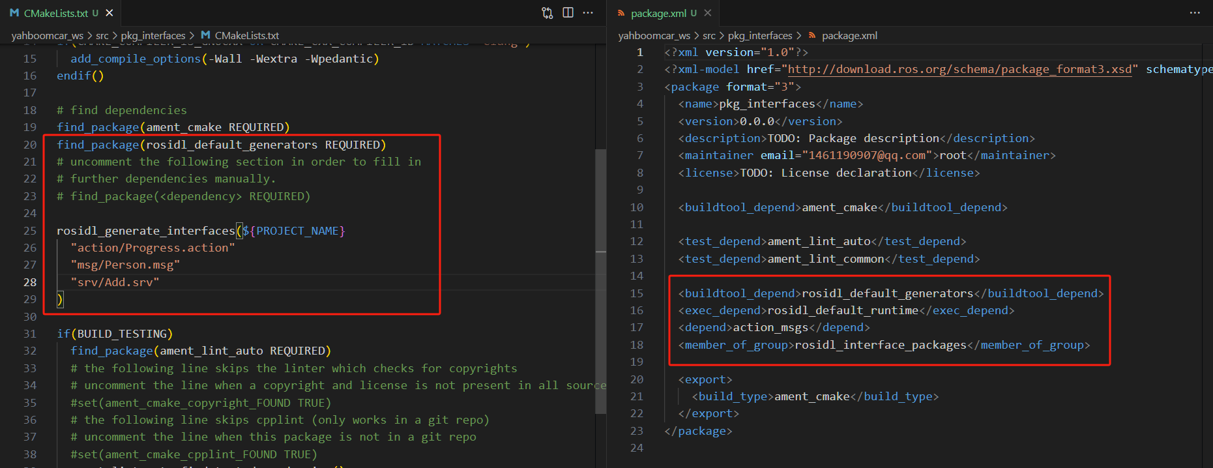Click the closing parenthesis on line 29
The height and width of the screenshot is (468, 1213).
pos(60,300)
